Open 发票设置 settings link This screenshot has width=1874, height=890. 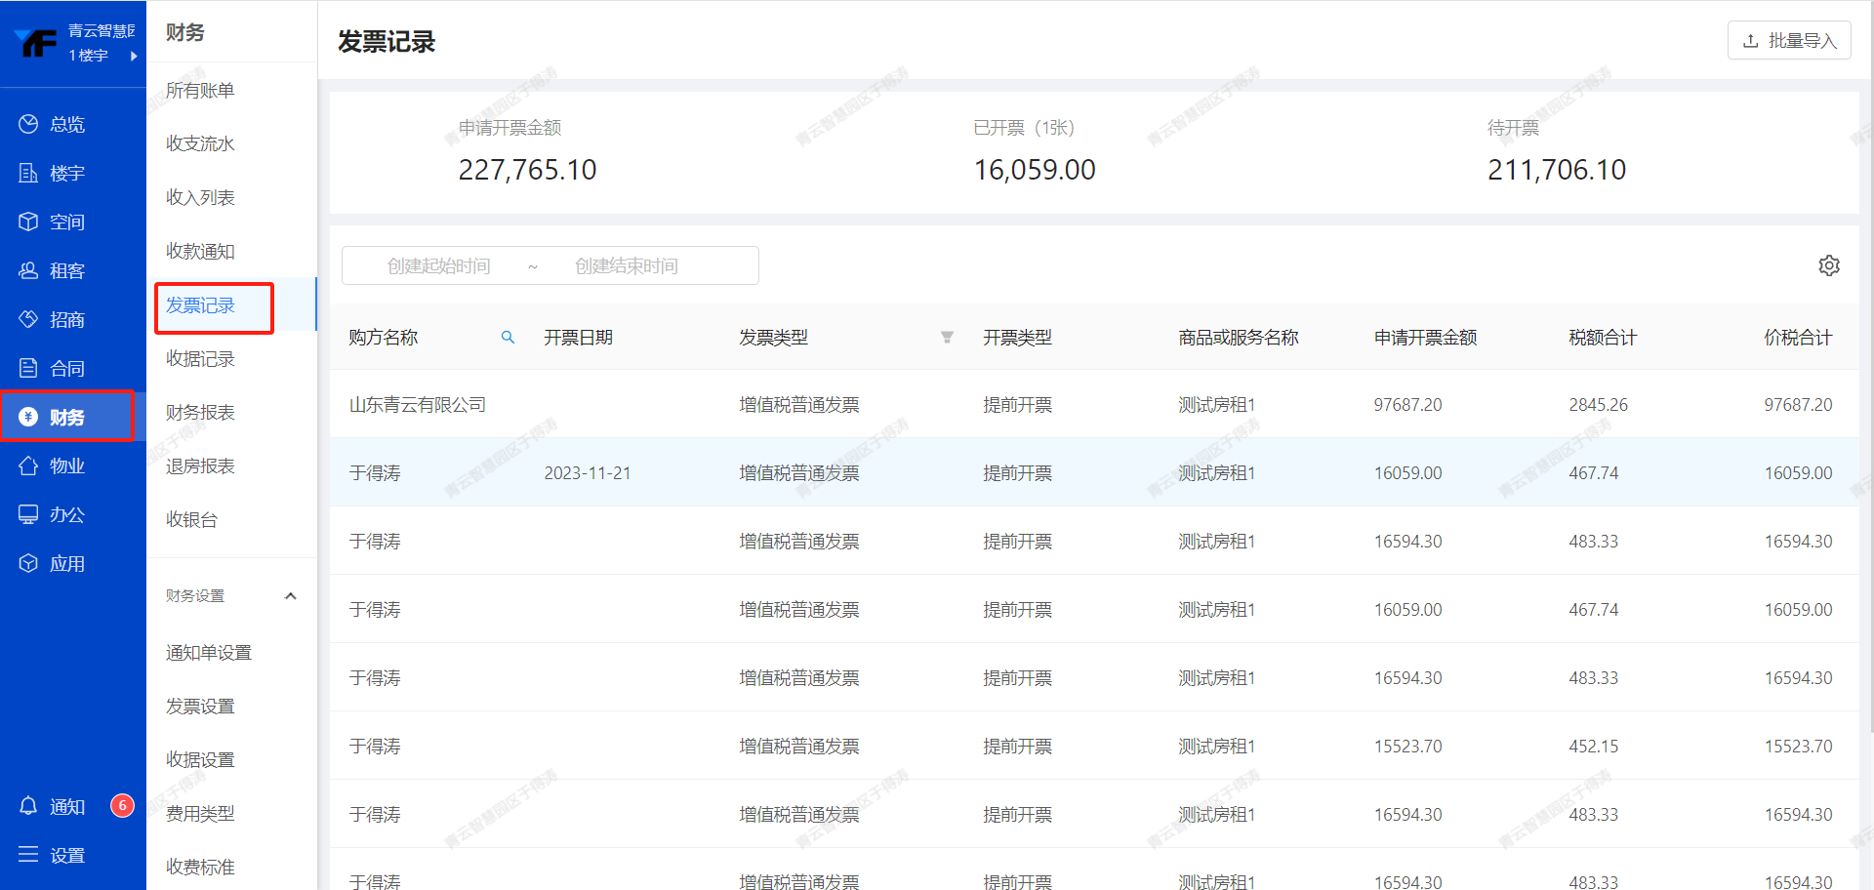(200, 706)
